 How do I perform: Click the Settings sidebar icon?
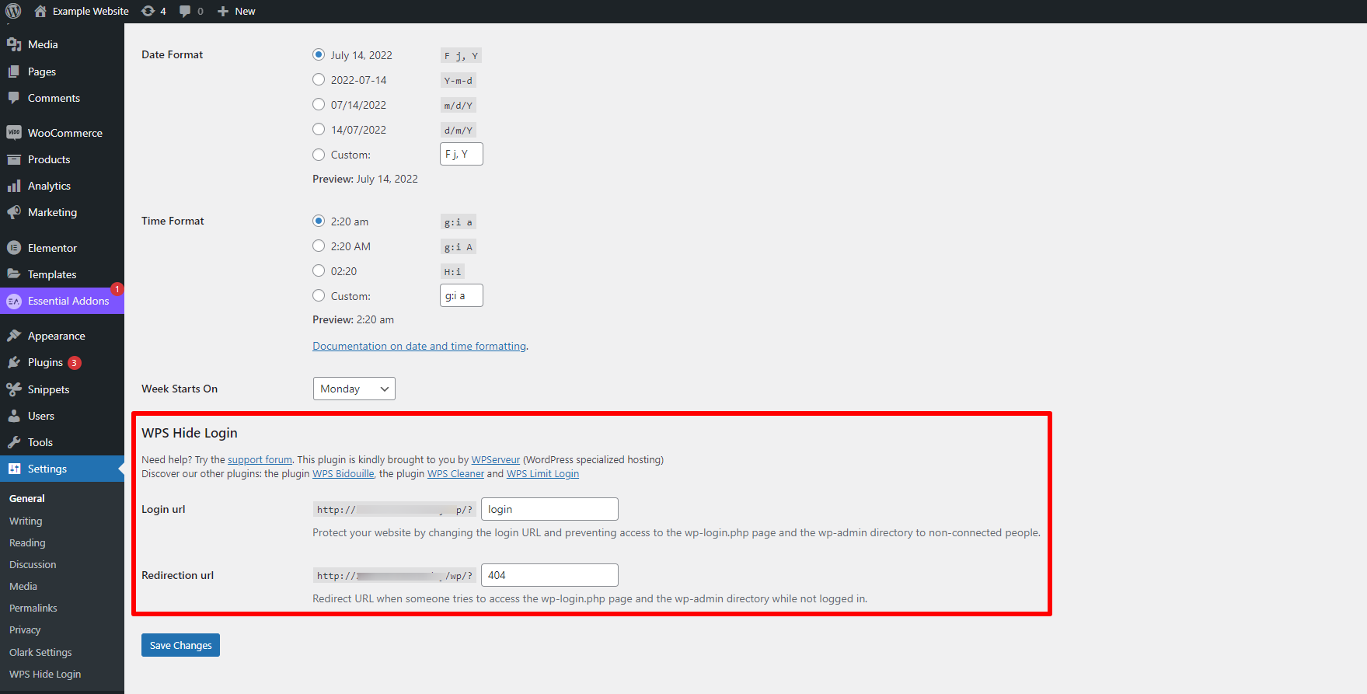(14, 469)
